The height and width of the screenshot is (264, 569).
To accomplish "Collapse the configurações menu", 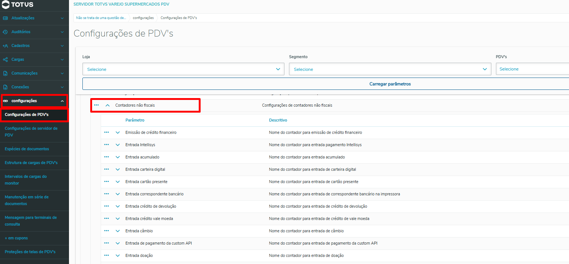I will click(62, 101).
